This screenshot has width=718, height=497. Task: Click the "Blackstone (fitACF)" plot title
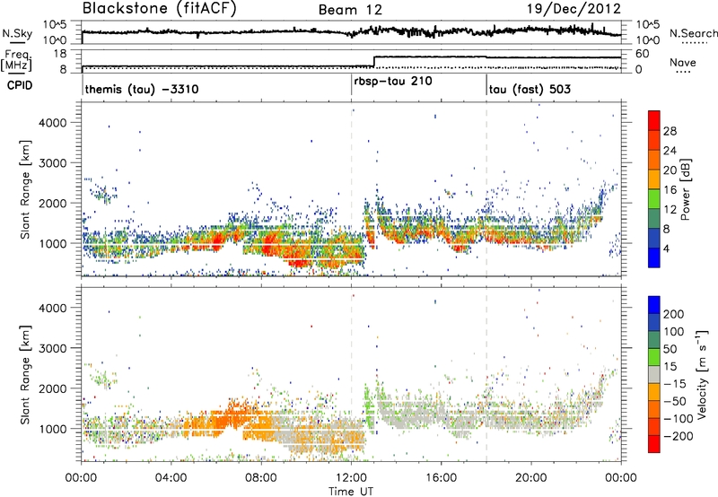tap(160, 9)
